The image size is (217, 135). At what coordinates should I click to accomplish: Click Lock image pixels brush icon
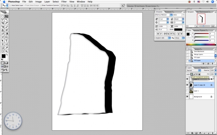[194, 74]
